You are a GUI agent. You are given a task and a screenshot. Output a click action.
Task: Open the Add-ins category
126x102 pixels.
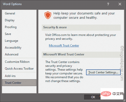point(19,76)
